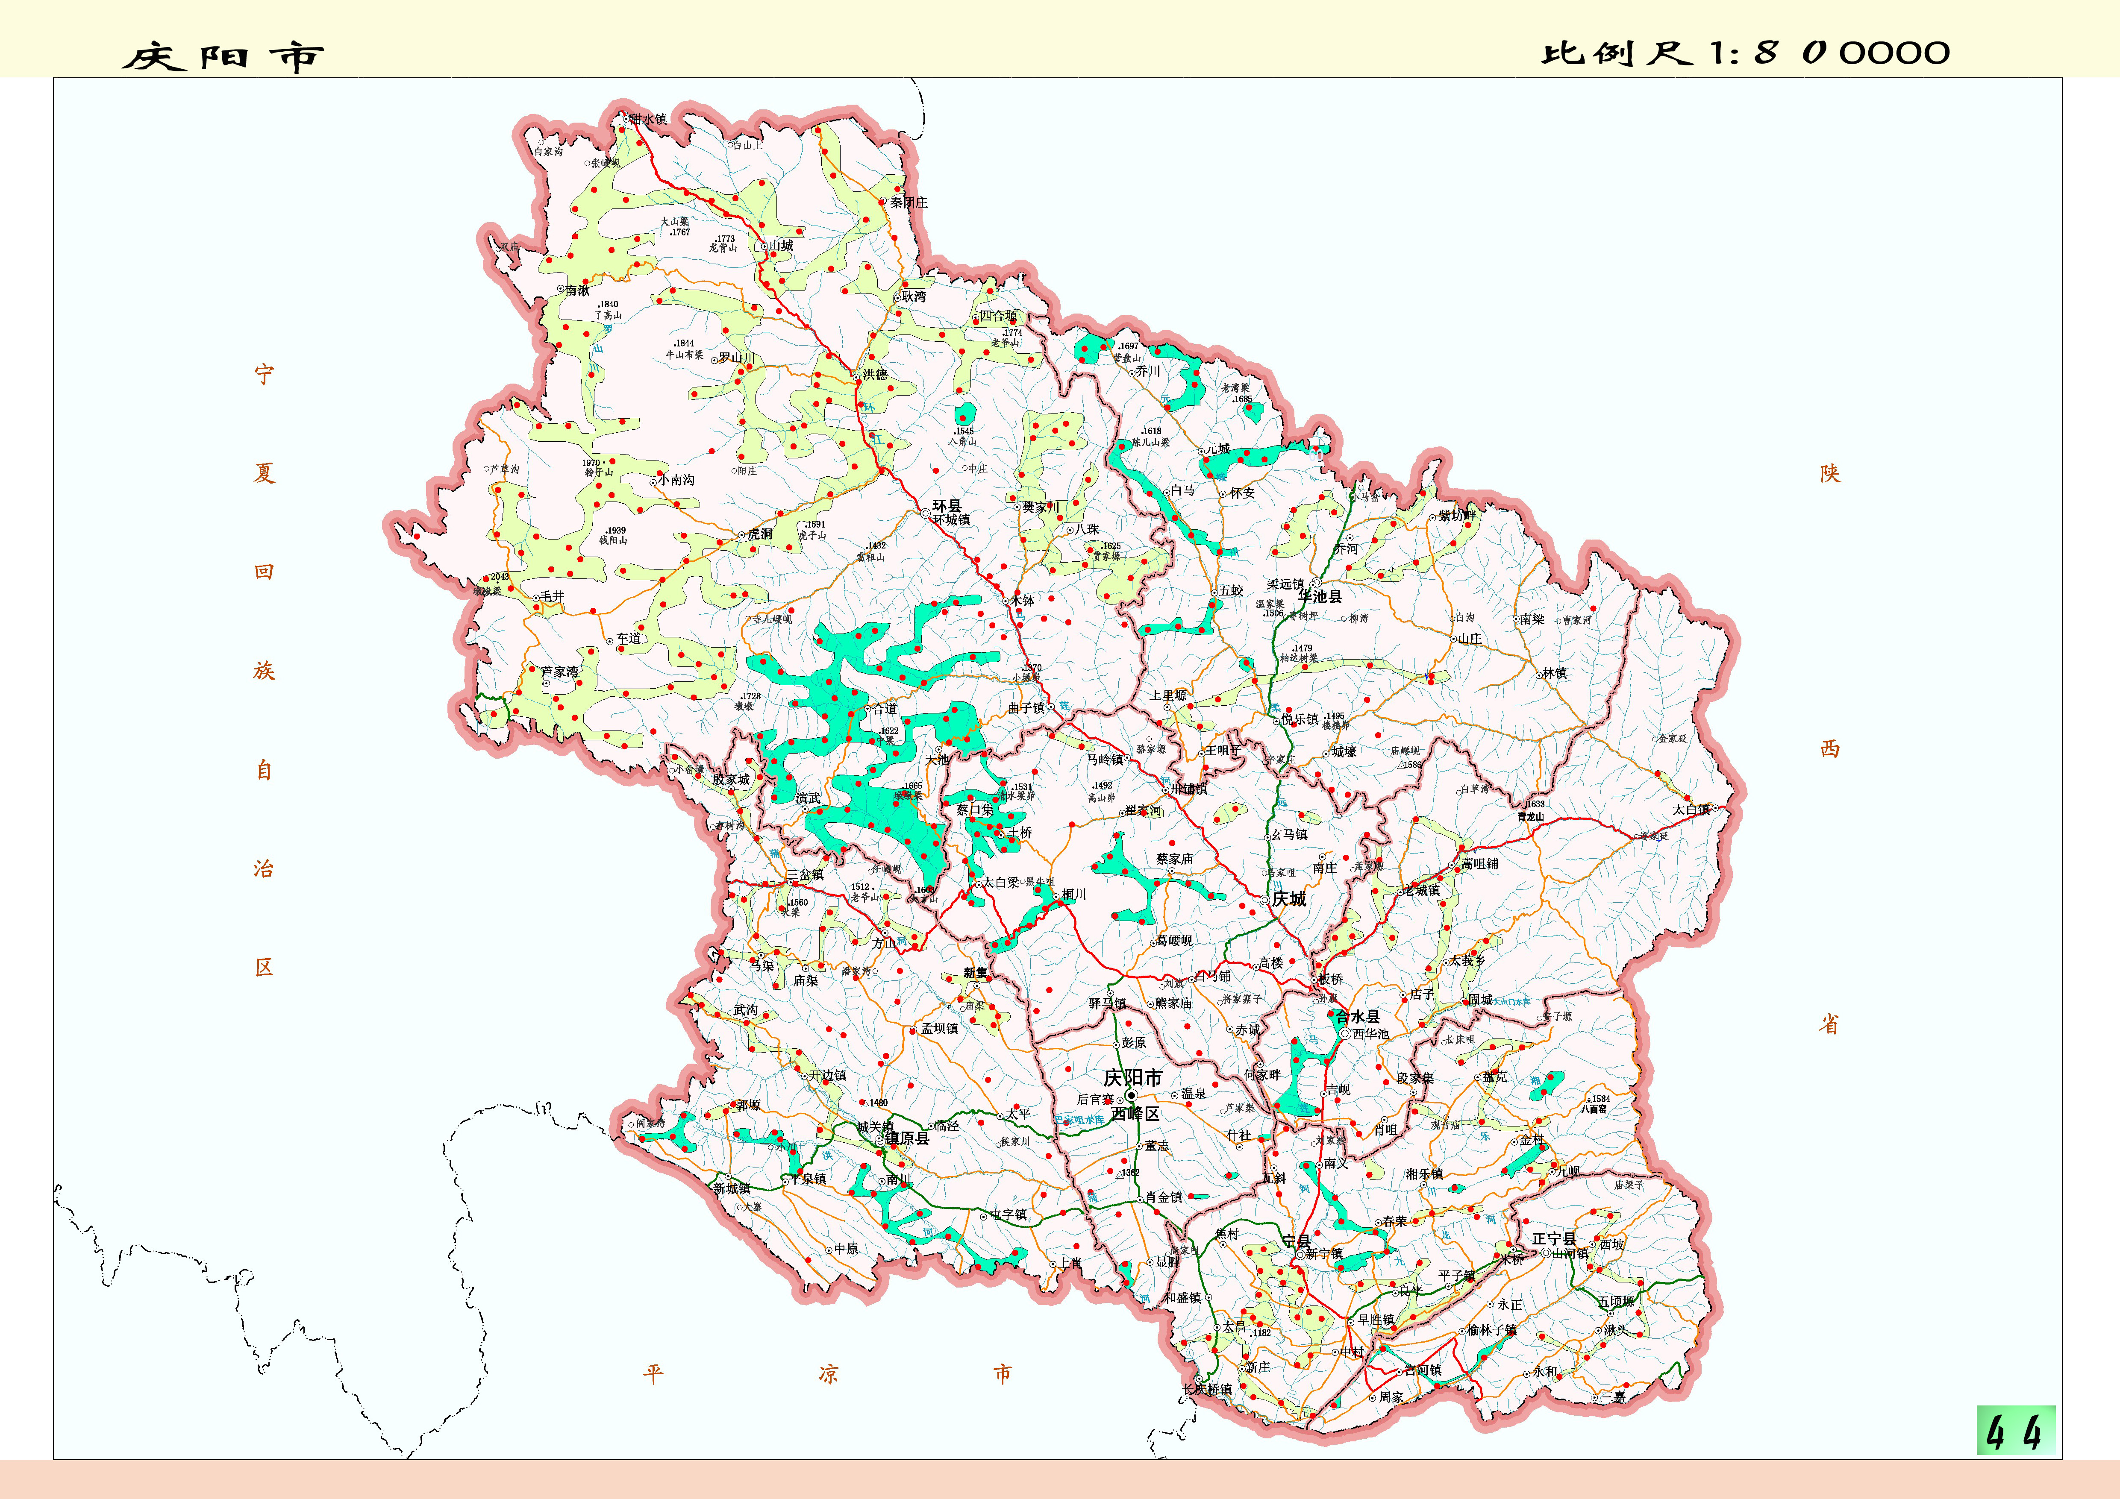Click the 罗山川 place label
This screenshot has width=2120, height=1499.
click(x=737, y=358)
